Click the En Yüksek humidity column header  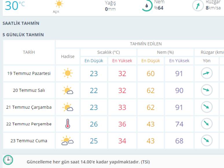(x=179, y=61)
